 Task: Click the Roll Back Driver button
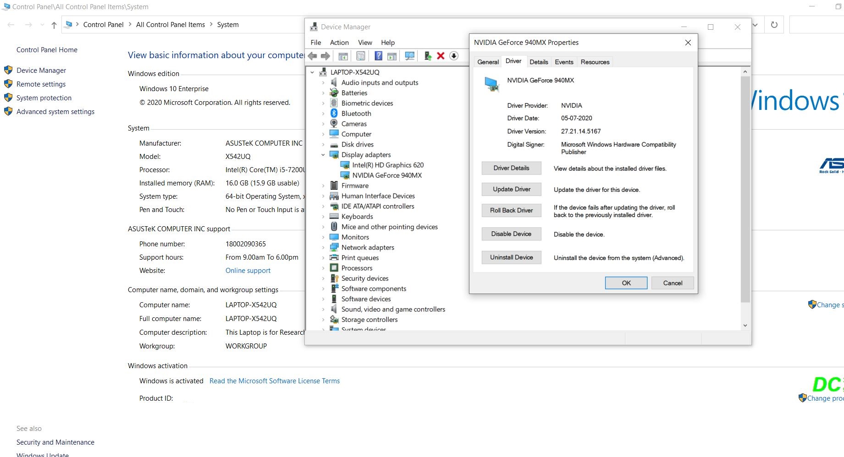point(511,210)
